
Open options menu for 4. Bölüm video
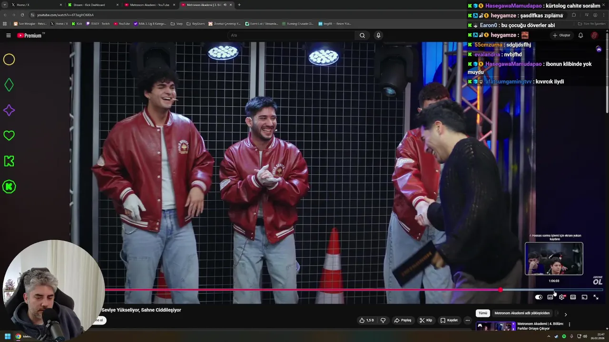coord(570,324)
